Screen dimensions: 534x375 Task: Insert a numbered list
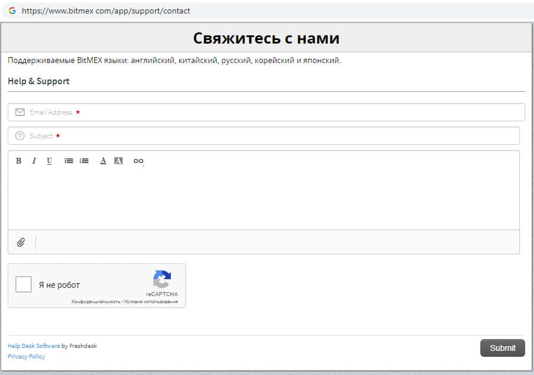click(84, 161)
